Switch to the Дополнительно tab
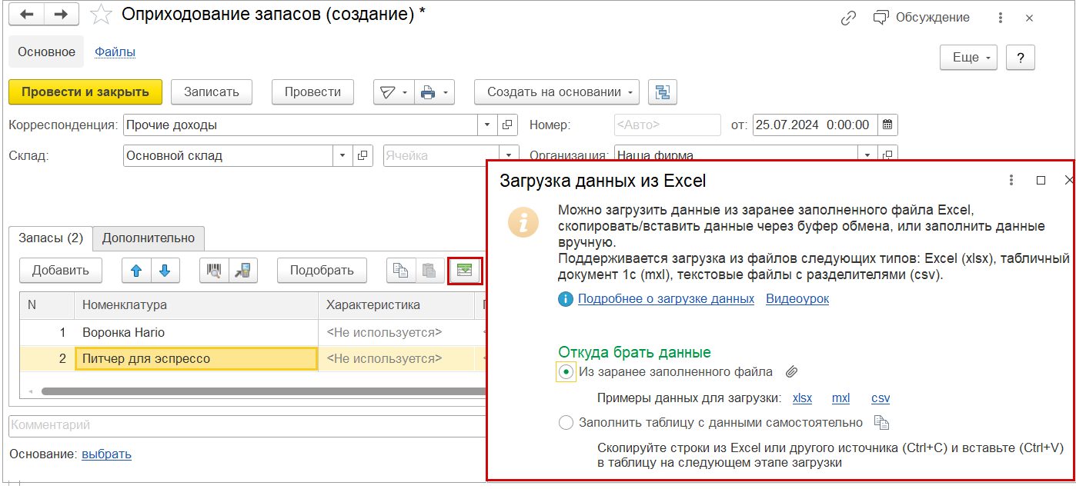This screenshot has height=489, width=1076. click(149, 238)
